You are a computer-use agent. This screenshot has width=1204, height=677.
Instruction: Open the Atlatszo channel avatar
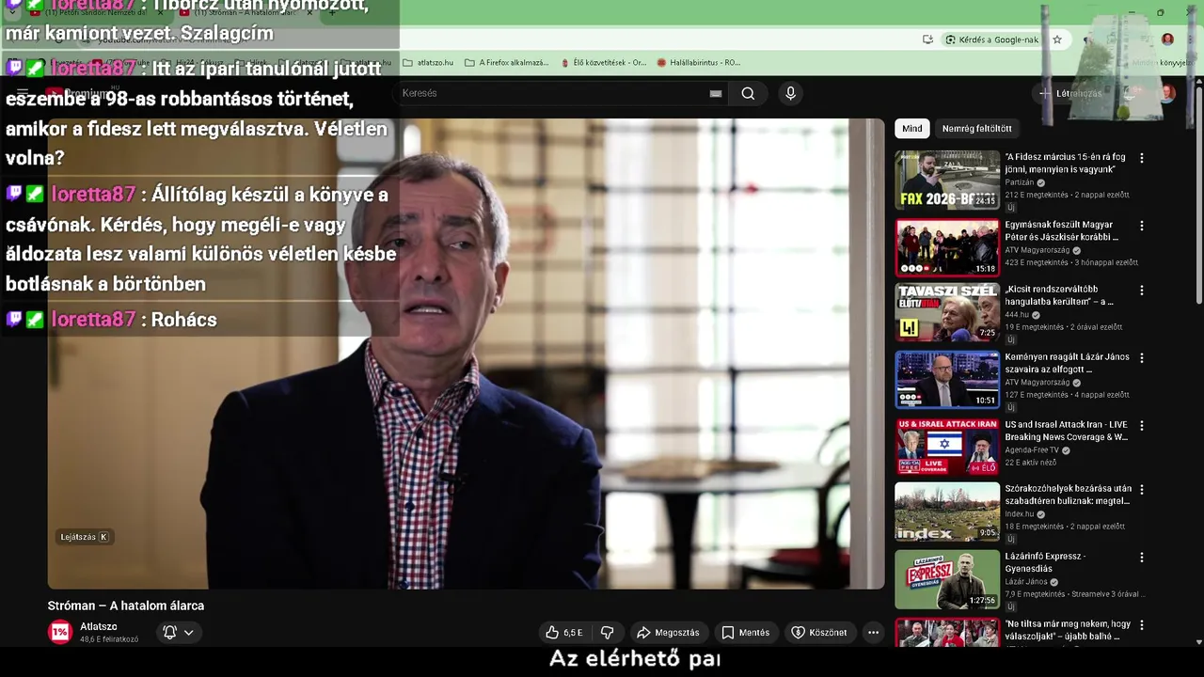click(x=60, y=633)
